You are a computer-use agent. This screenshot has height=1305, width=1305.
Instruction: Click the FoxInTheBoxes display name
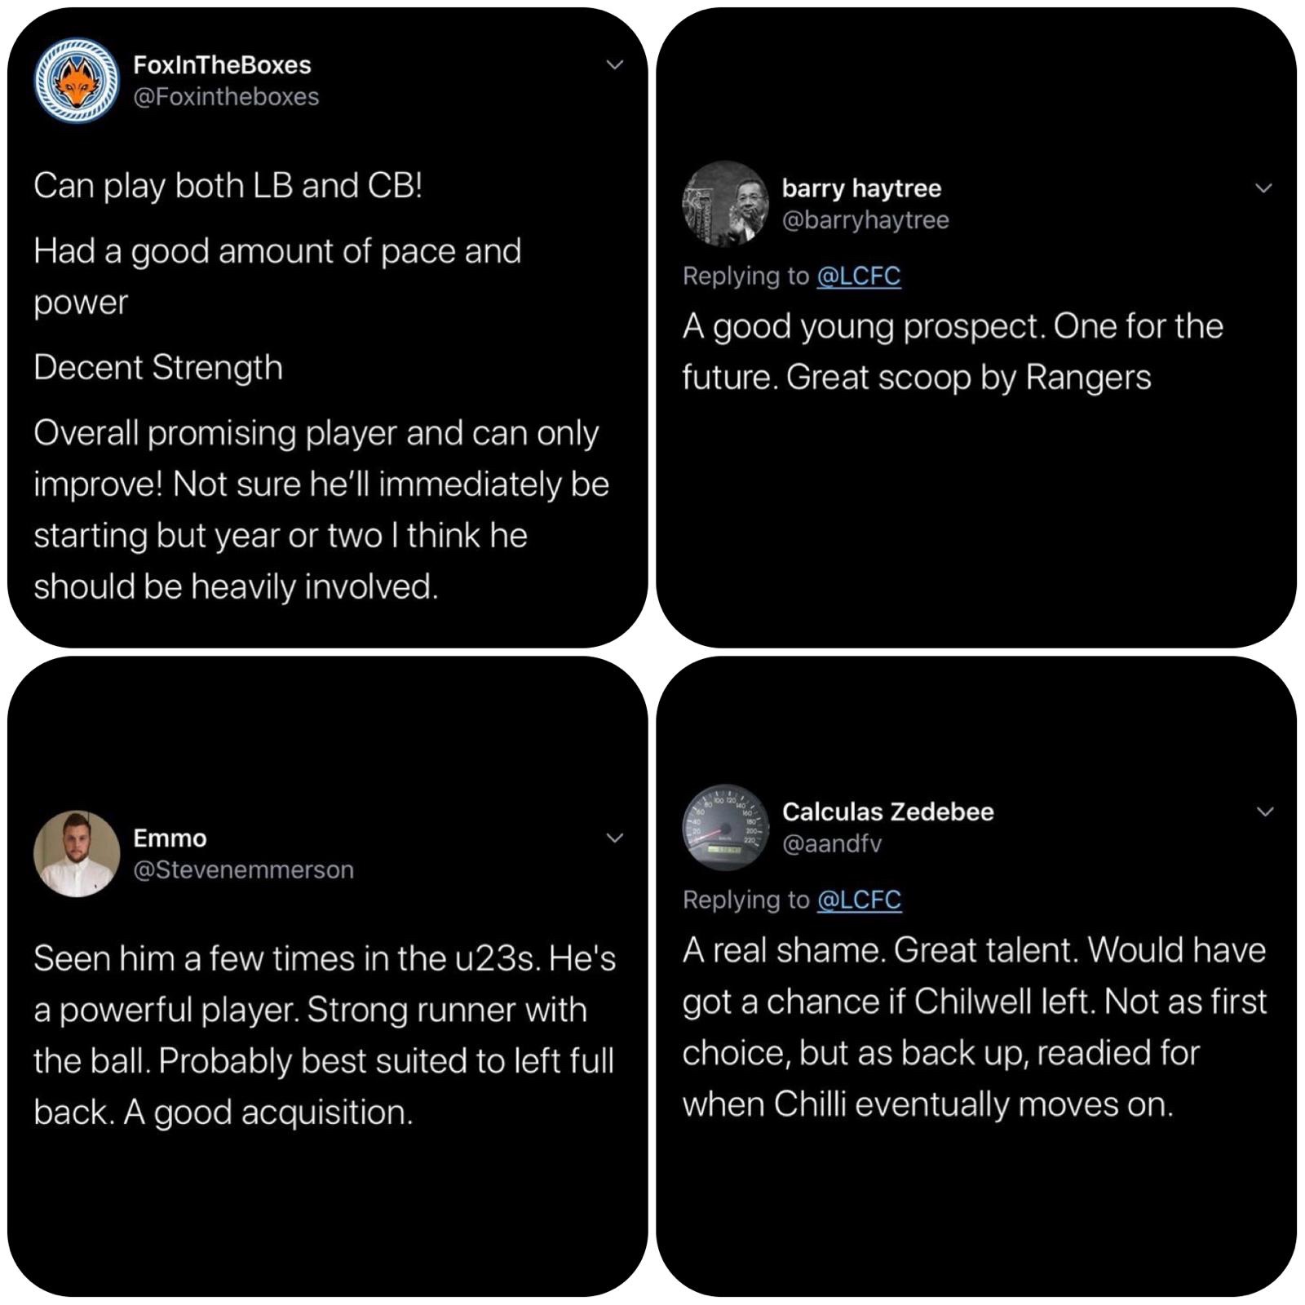pyautogui.click(x=222, y=65)
